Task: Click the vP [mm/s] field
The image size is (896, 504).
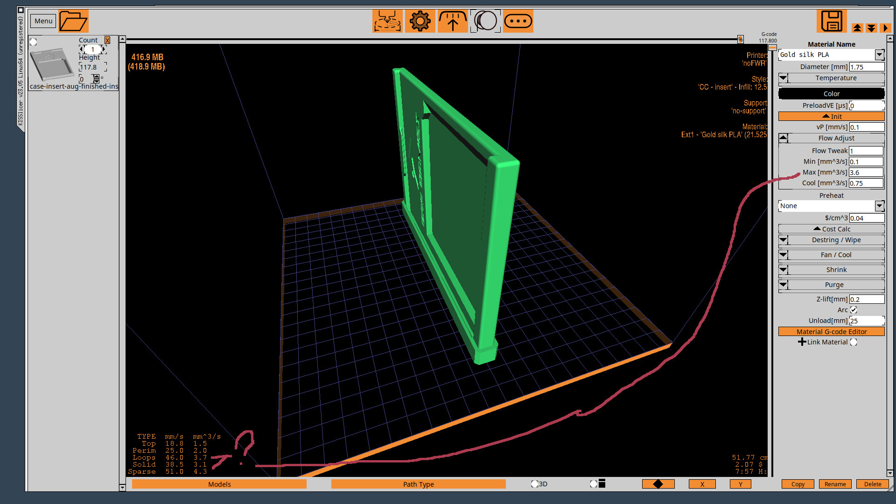Action: tap(867, 127)
